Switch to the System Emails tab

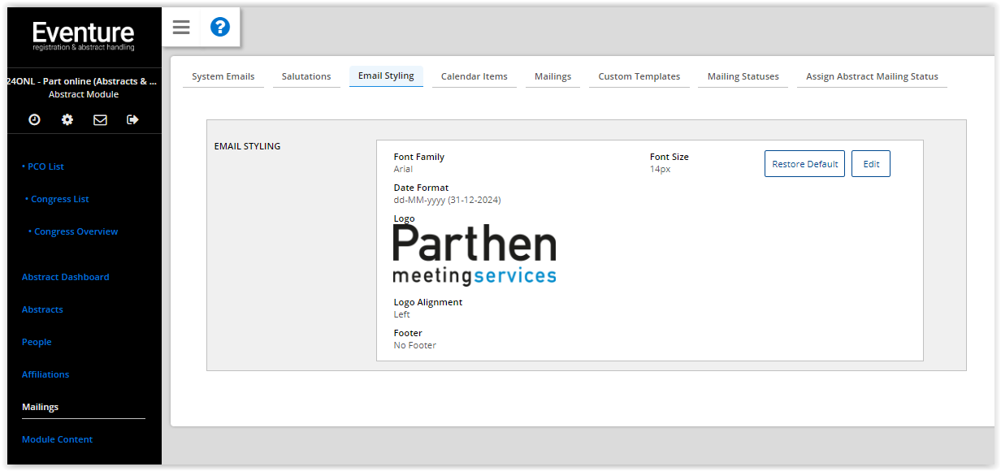click(223, 76)
